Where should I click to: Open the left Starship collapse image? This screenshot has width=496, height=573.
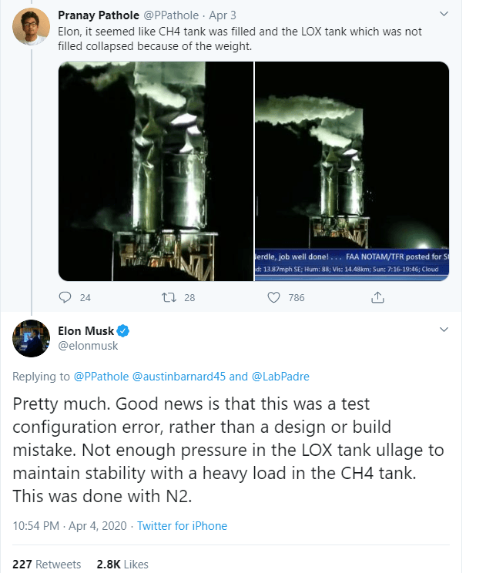(156, 171)
